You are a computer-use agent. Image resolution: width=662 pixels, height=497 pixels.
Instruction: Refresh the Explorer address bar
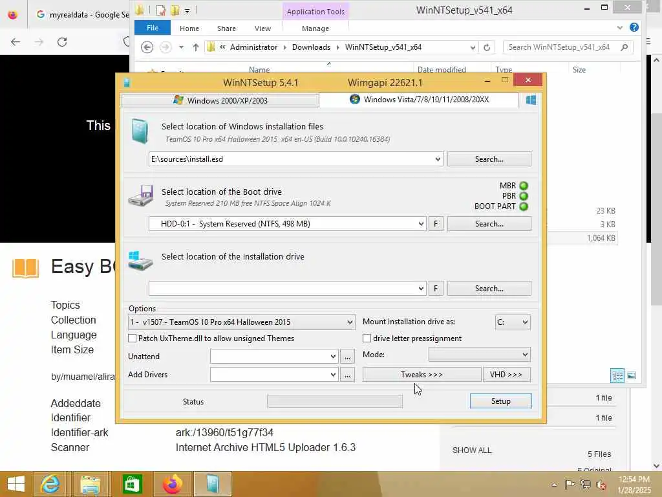coord(487,47)
